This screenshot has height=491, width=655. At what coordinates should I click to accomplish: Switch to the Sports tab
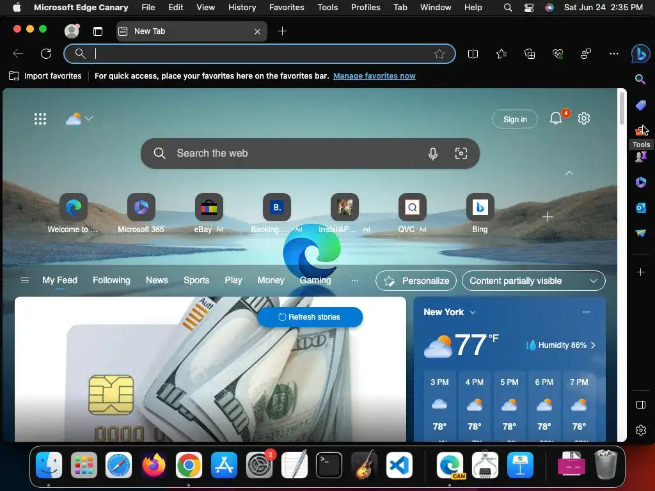(x=196, y=280)
